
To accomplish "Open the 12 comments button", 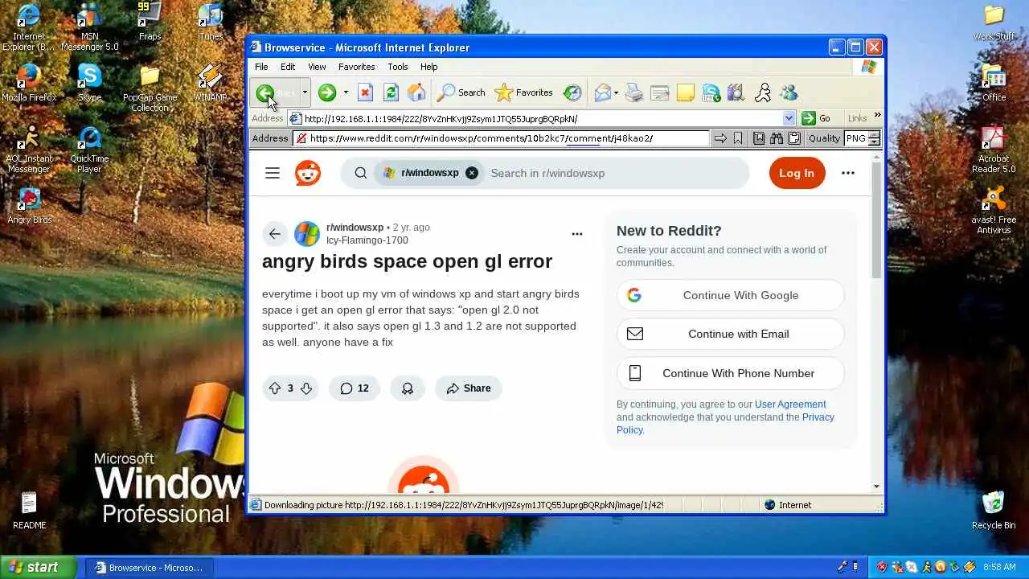I will 355,388.
